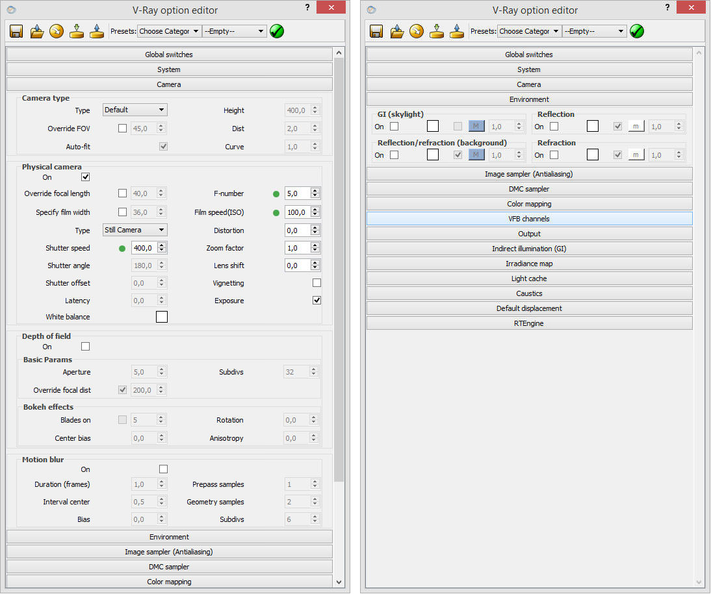Expand the VFB channels rollout

click(x=529, y=219)
